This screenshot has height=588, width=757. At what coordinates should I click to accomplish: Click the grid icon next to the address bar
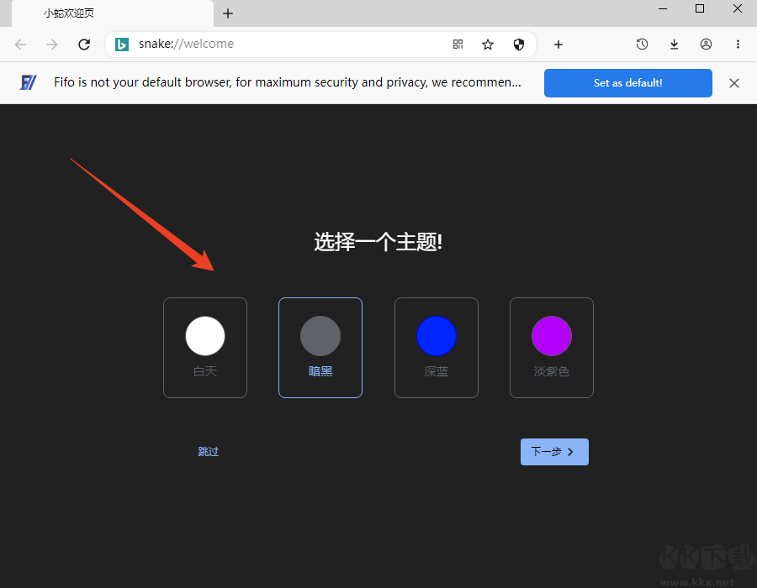(458, 44)
